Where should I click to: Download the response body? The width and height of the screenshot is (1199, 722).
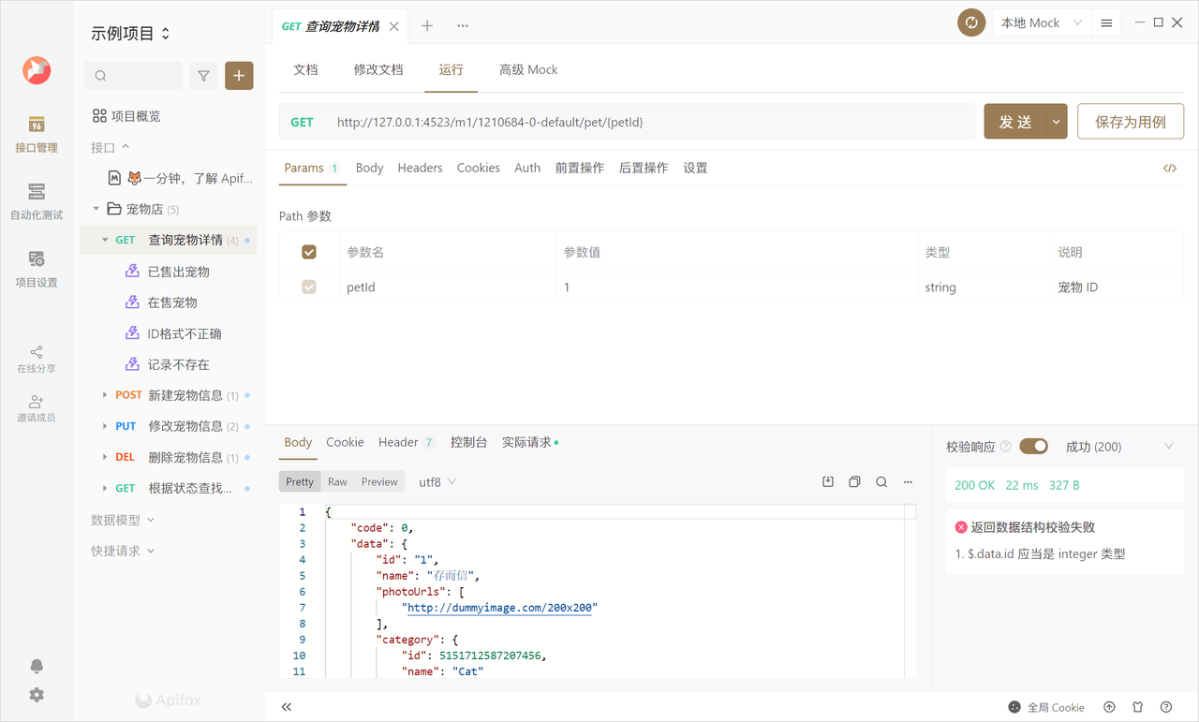(828, 481)
